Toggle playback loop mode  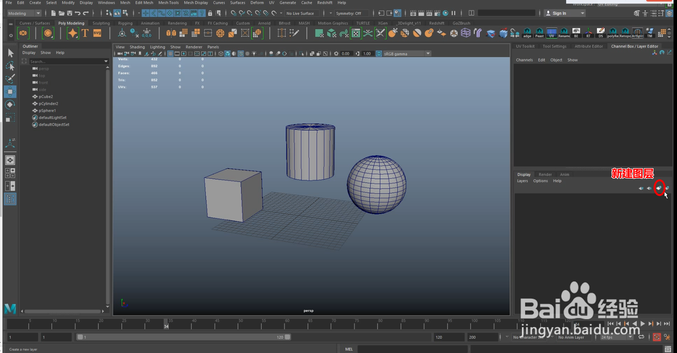(x=641, y=337)
